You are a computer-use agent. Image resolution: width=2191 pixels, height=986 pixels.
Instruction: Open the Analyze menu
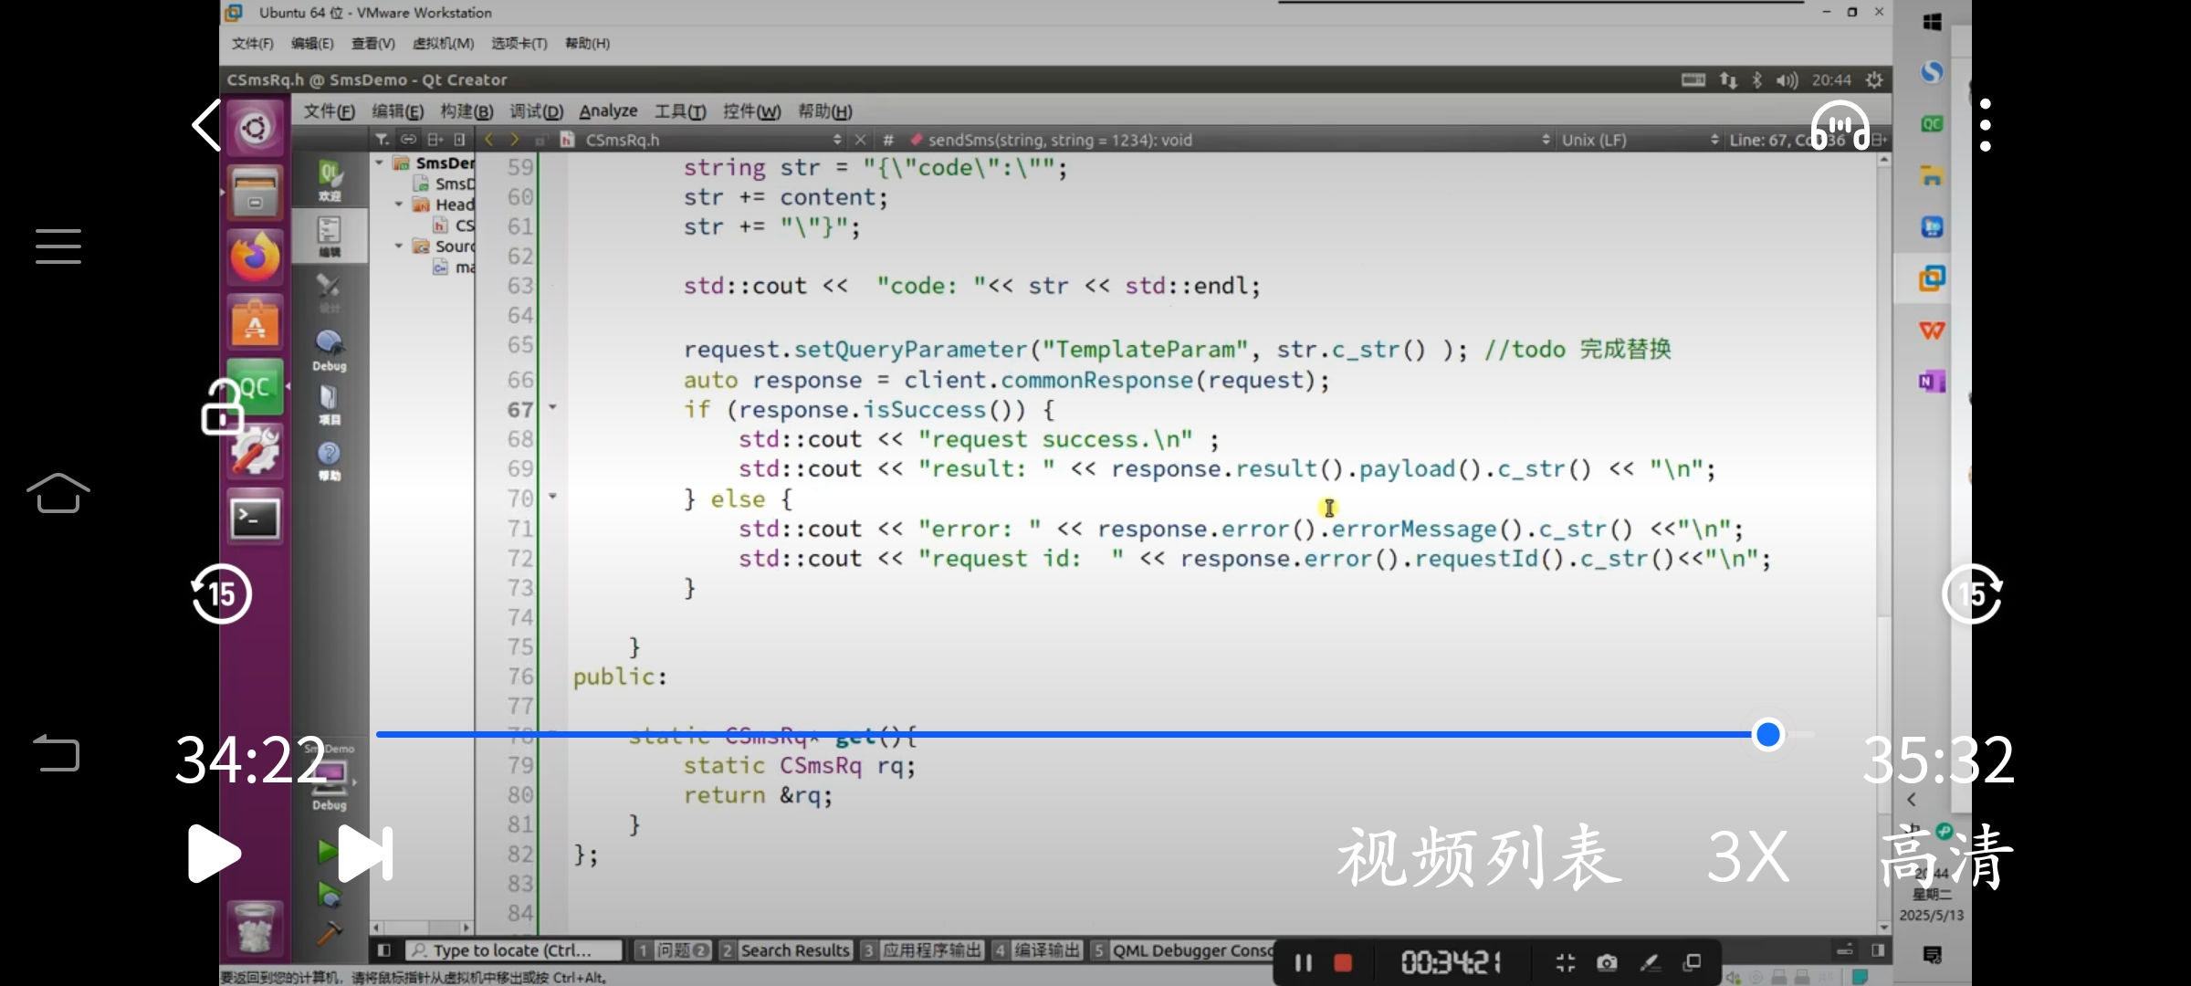[608, 111]
